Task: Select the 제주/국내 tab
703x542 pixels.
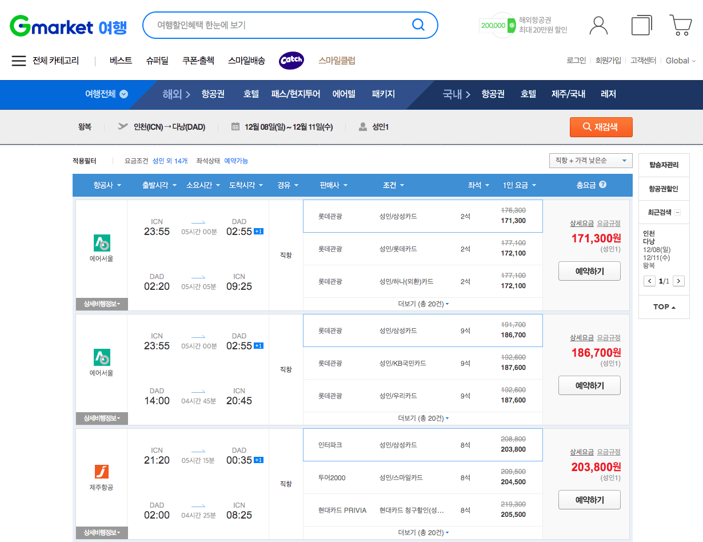Action: (x=568, y=94)
